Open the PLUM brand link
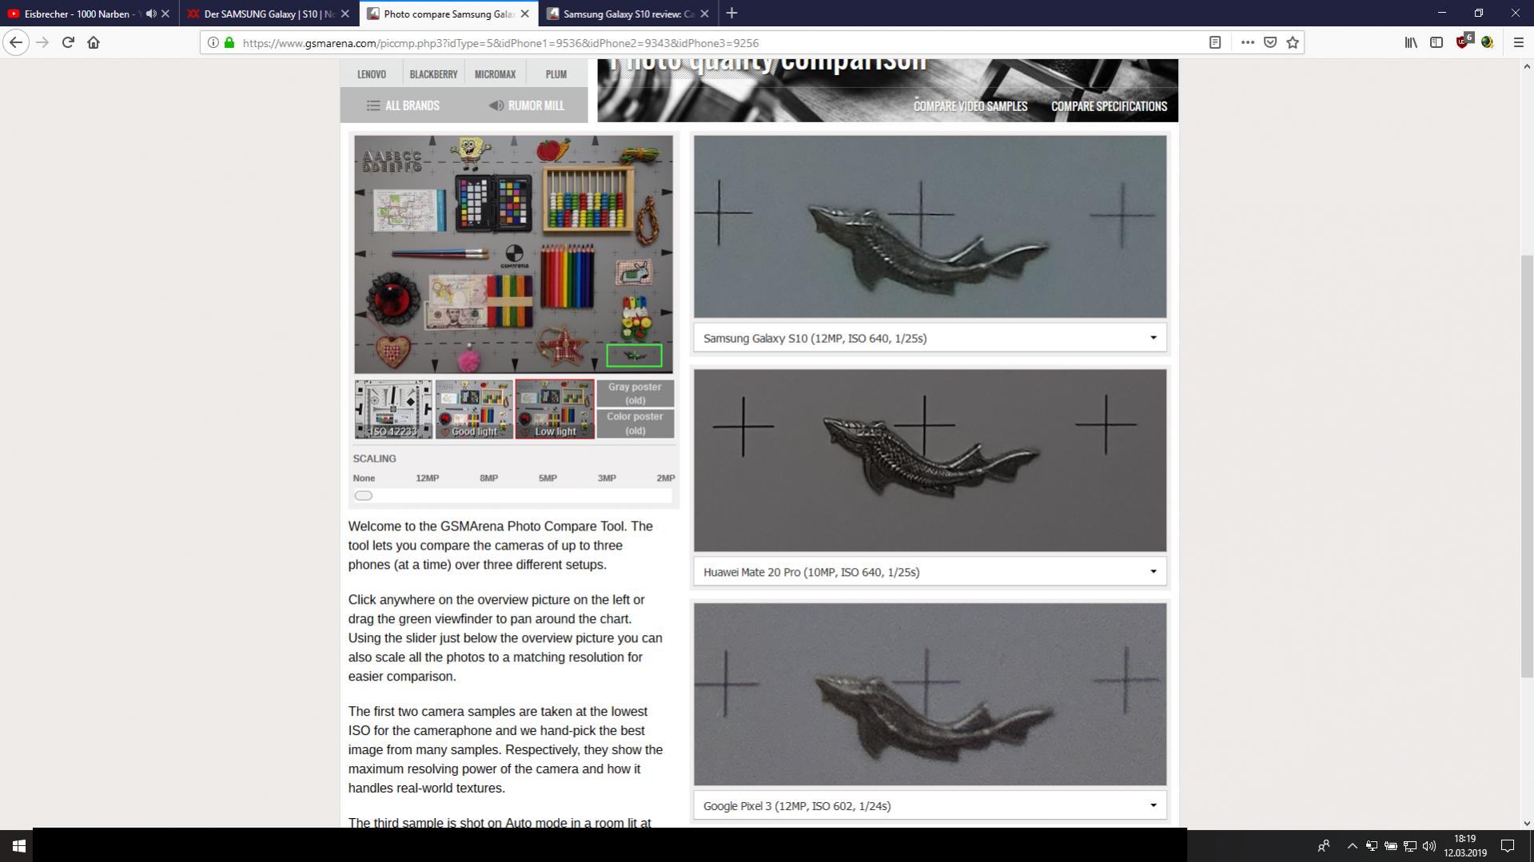The width and height of the screenshot is (1534, 862). [x=556, y=74]
